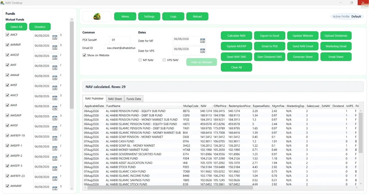Click the Update MUFAP button
Screen dimensions: 369x195
click(x=236, y=46)
